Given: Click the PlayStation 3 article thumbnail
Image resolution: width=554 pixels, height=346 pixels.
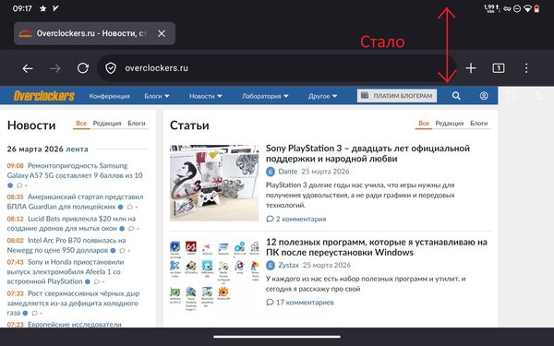Looking at the screenshot, I should click(x=214, y=183).
